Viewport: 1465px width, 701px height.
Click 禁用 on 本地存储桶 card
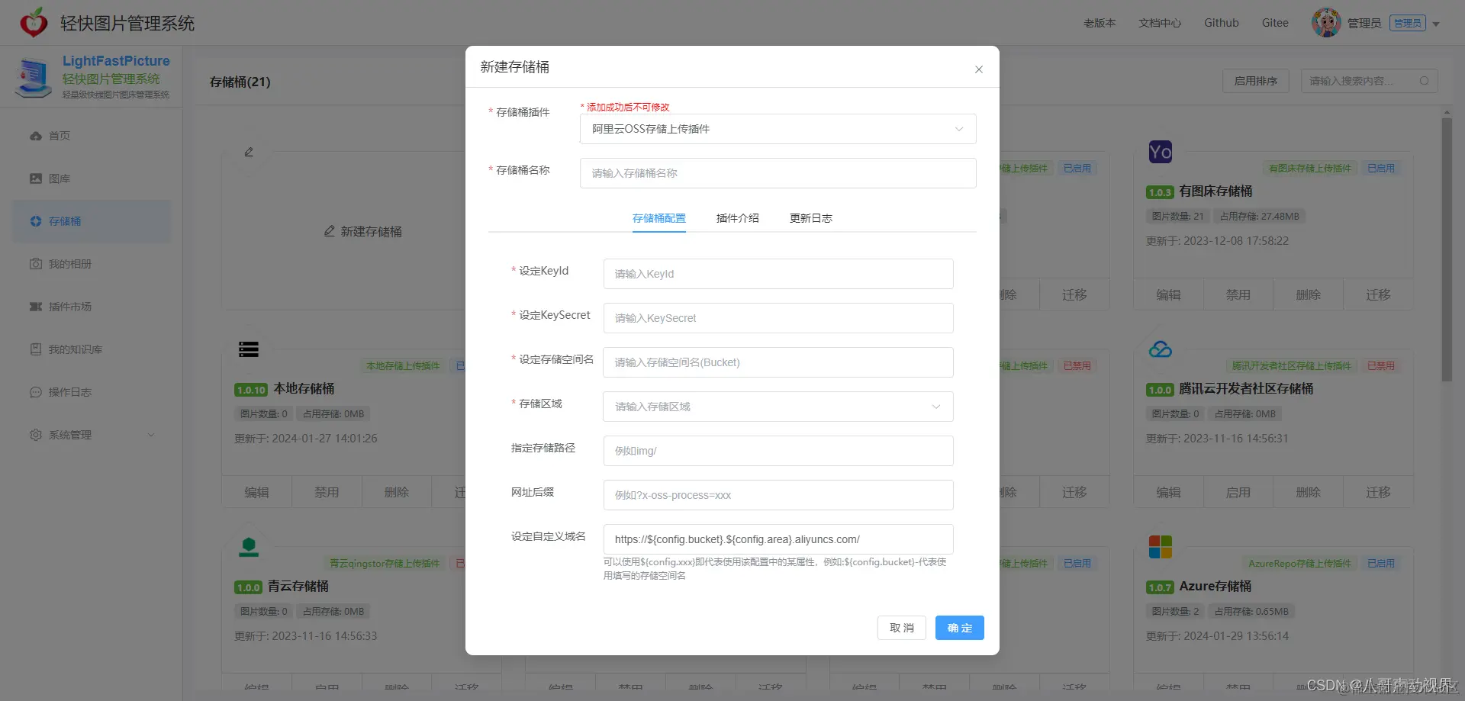pyautogui.click(x=327, y=492)
